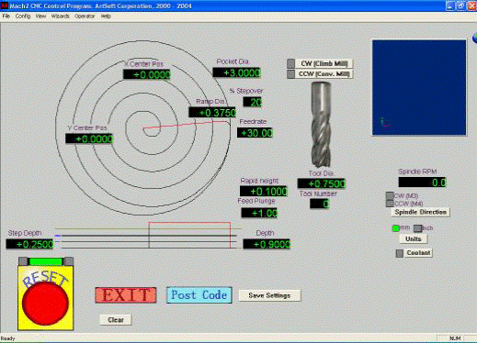The width and height of the screenshot is (477, 343).
Task: Click the Pocket Dia. value field
Action: (x=236, y=72)
